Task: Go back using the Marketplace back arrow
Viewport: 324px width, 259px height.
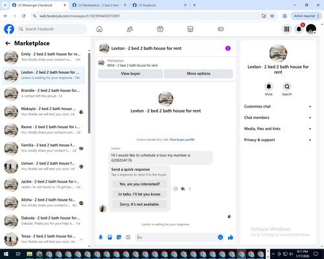Action: click(8, 43)
